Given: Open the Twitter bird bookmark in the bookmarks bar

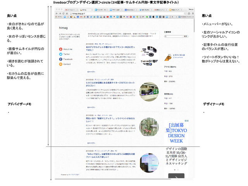Looking at the screenshot, I should coord(91,17).
